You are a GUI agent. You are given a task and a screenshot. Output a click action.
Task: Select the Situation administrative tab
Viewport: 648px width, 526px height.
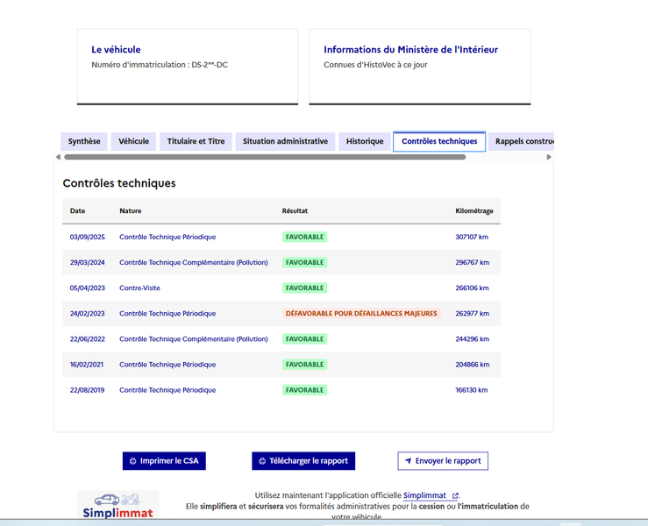click(285, 141)
